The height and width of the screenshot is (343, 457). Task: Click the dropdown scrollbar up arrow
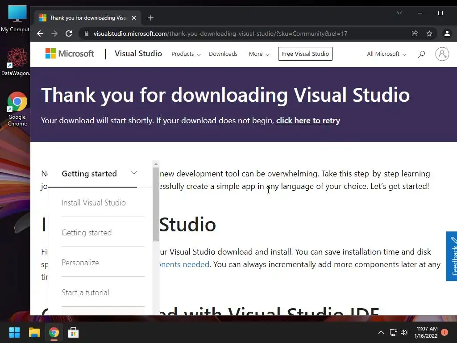[x=156, y=163]
